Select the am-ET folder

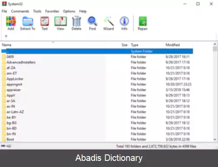(12, 73)
